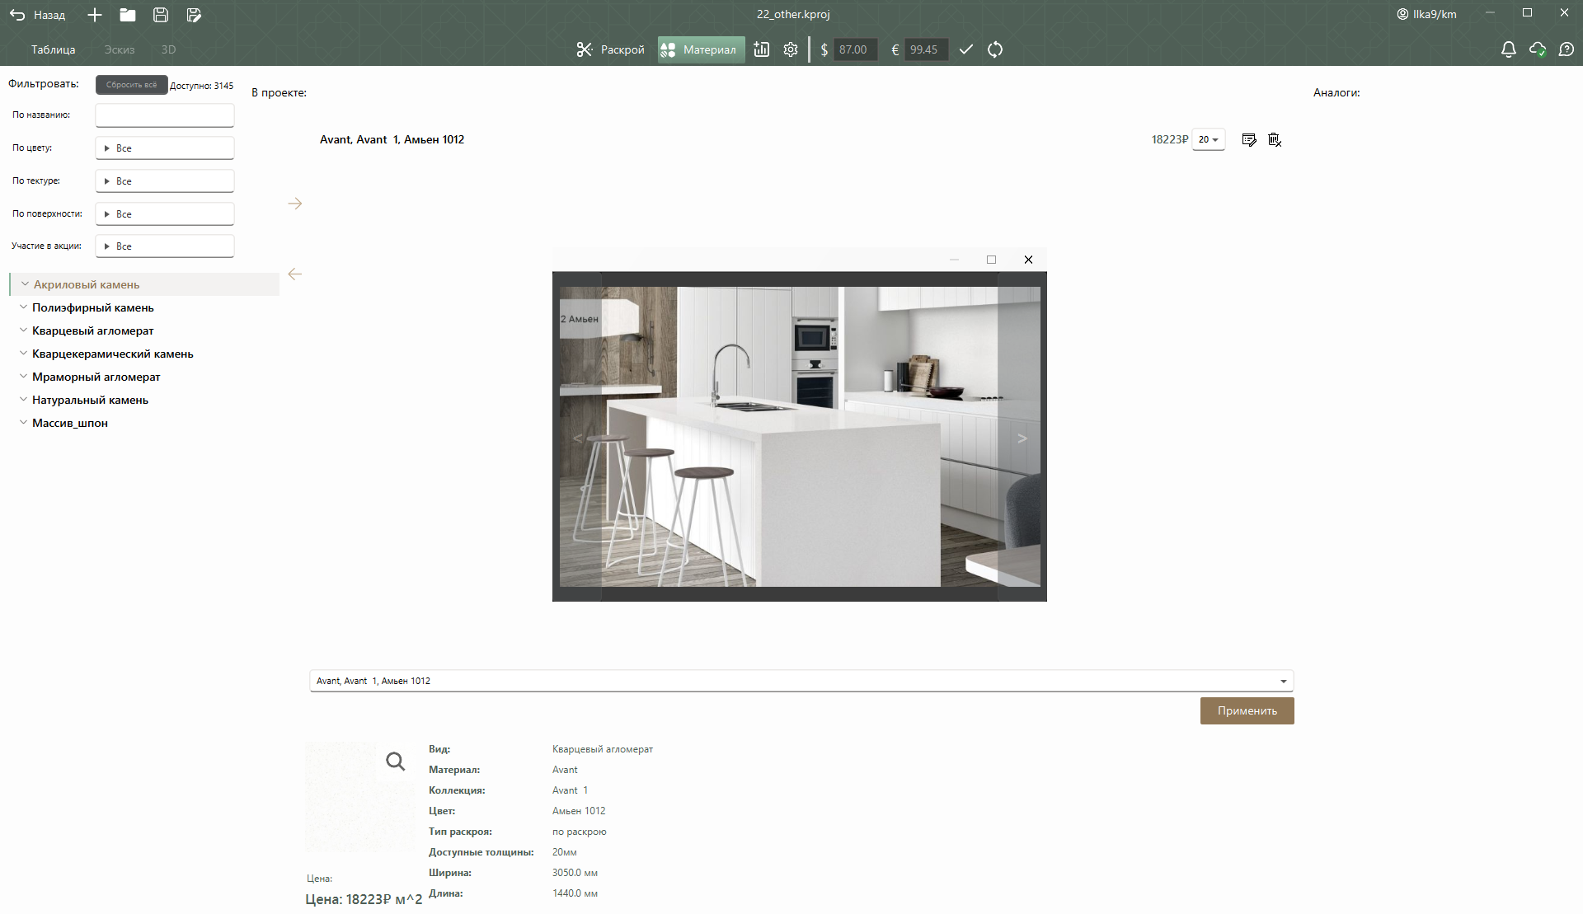The width and height of the screenshot is (1583, 914).
Task: Click the По названию search field
Action: [165, 115]
